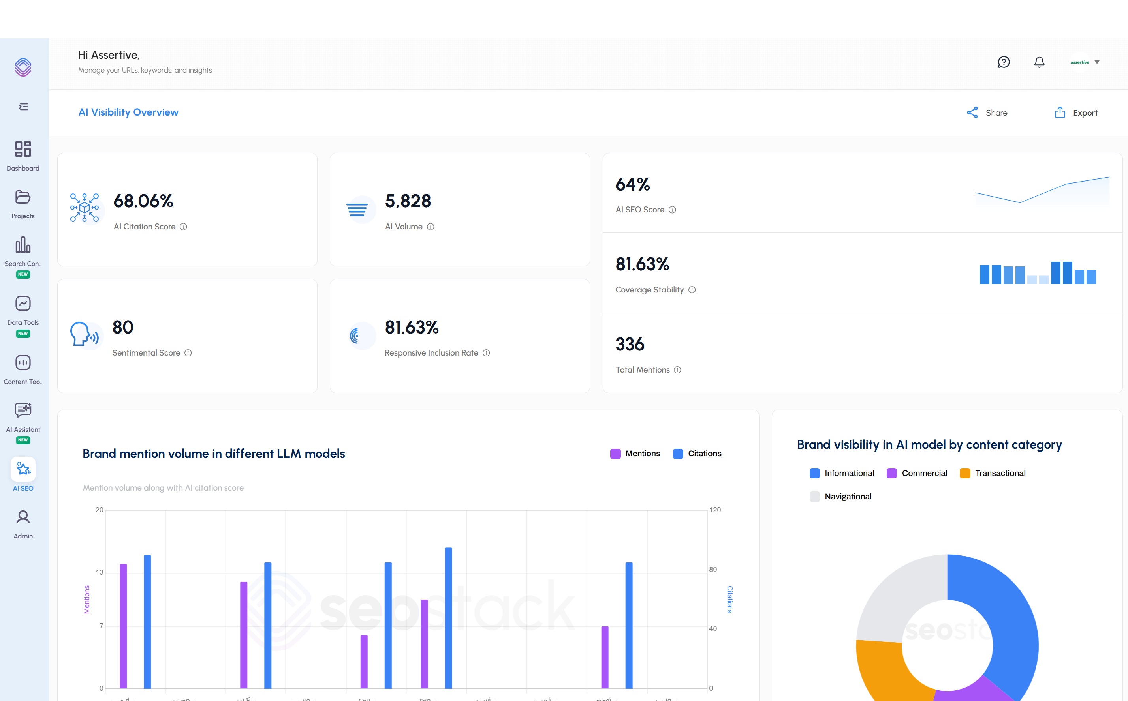The height and width of the screenshot is (701, 1128).
Task: Click info icon beside AI SEO Score
Action: pos(672,210)
